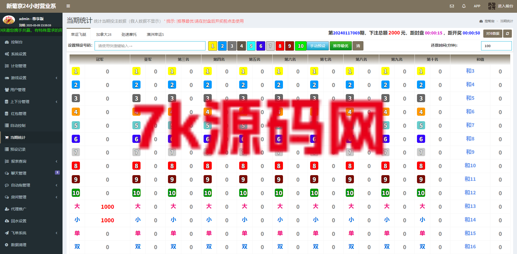Click 双 in the 亚军 column

[x=138, y=247]
